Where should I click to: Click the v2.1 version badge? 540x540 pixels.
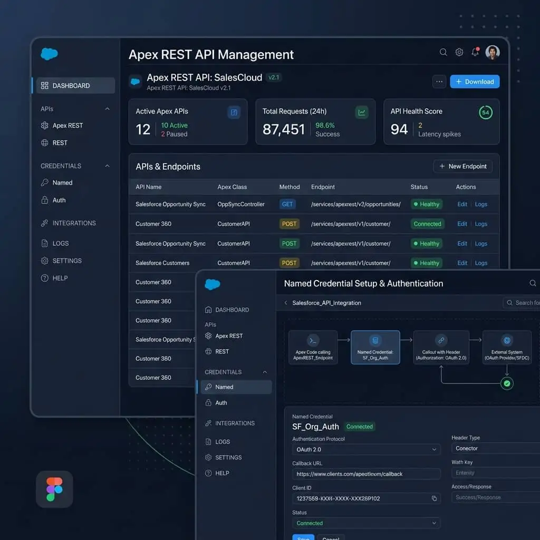tap(274, 78)
